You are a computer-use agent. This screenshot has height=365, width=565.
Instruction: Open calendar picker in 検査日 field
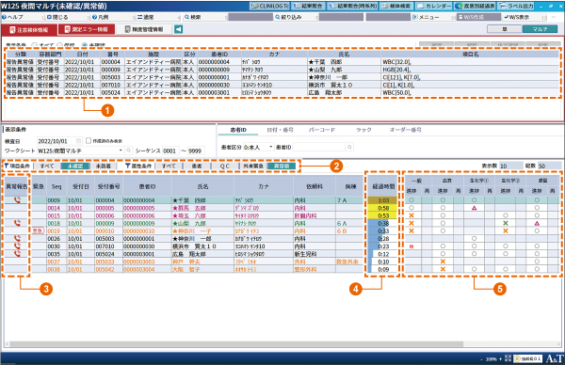coord(78,141)
